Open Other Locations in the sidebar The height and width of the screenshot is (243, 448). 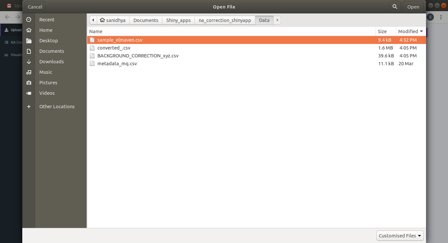pos(57,107)
